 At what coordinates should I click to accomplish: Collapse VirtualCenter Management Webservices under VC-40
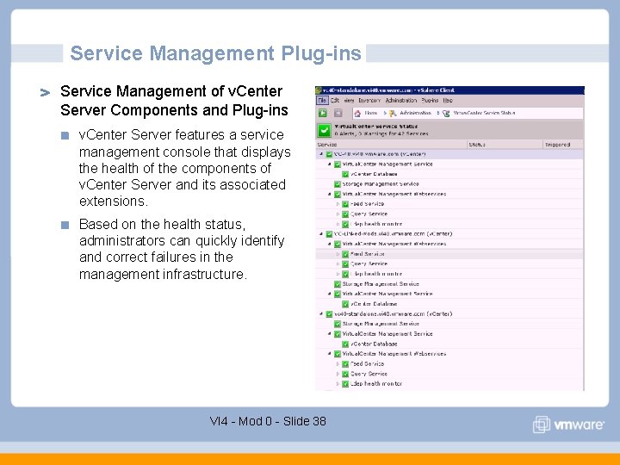[329, 194]
